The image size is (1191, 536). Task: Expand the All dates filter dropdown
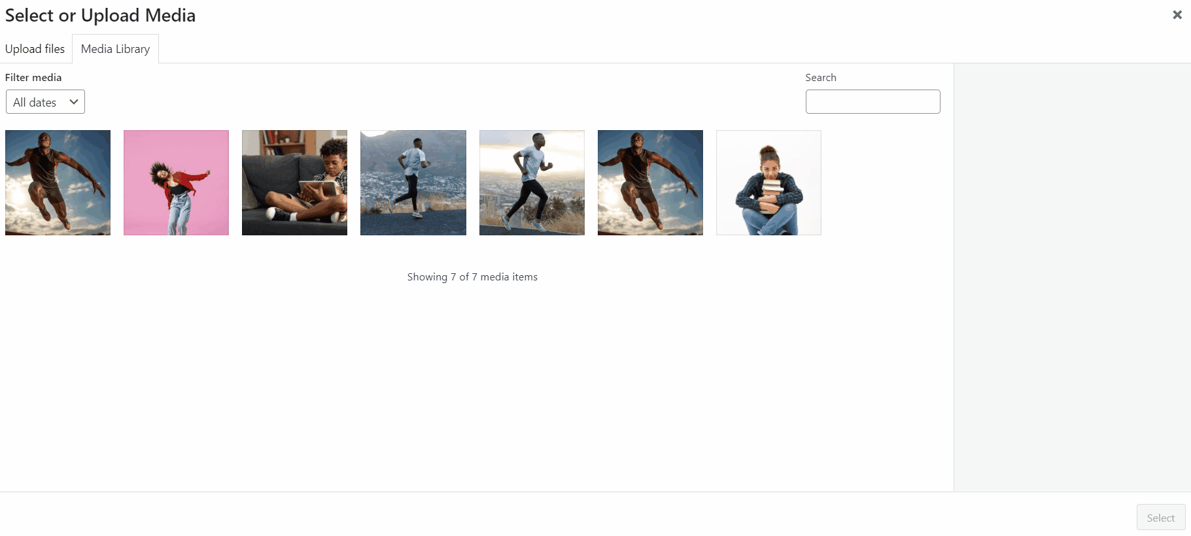44,102
